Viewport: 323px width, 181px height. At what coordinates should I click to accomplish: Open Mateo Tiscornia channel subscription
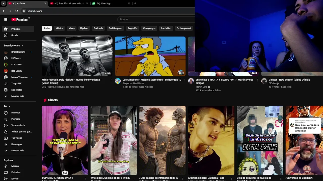click(18, 77)
